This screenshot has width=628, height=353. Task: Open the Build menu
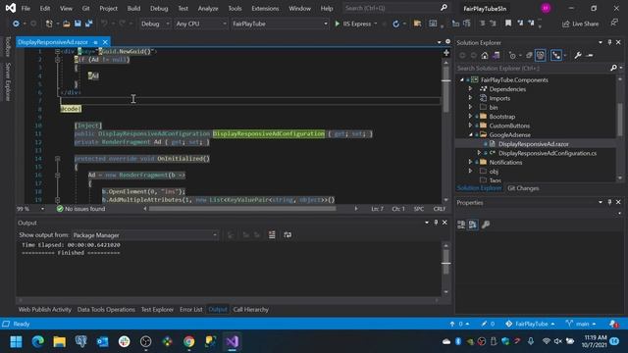click(x=133, y=9)
